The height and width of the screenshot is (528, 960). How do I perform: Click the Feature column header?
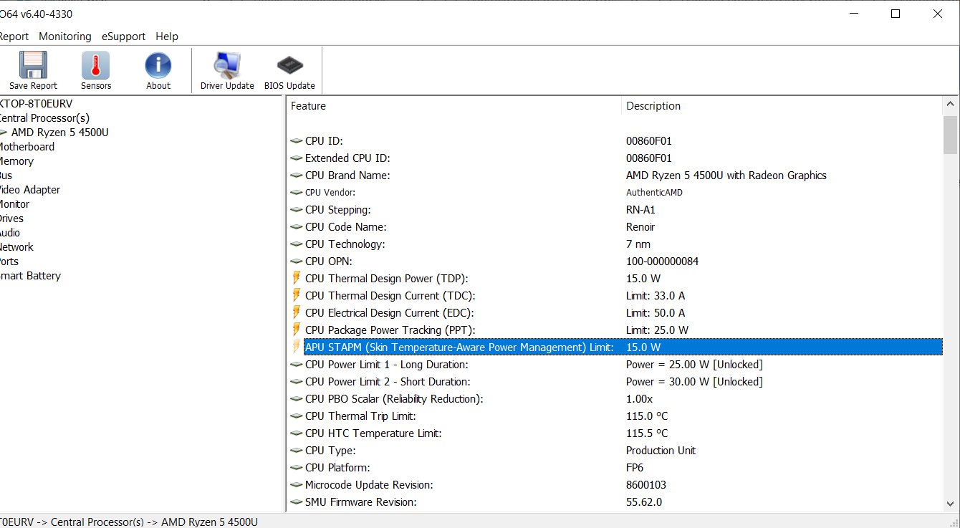point(454,106)
